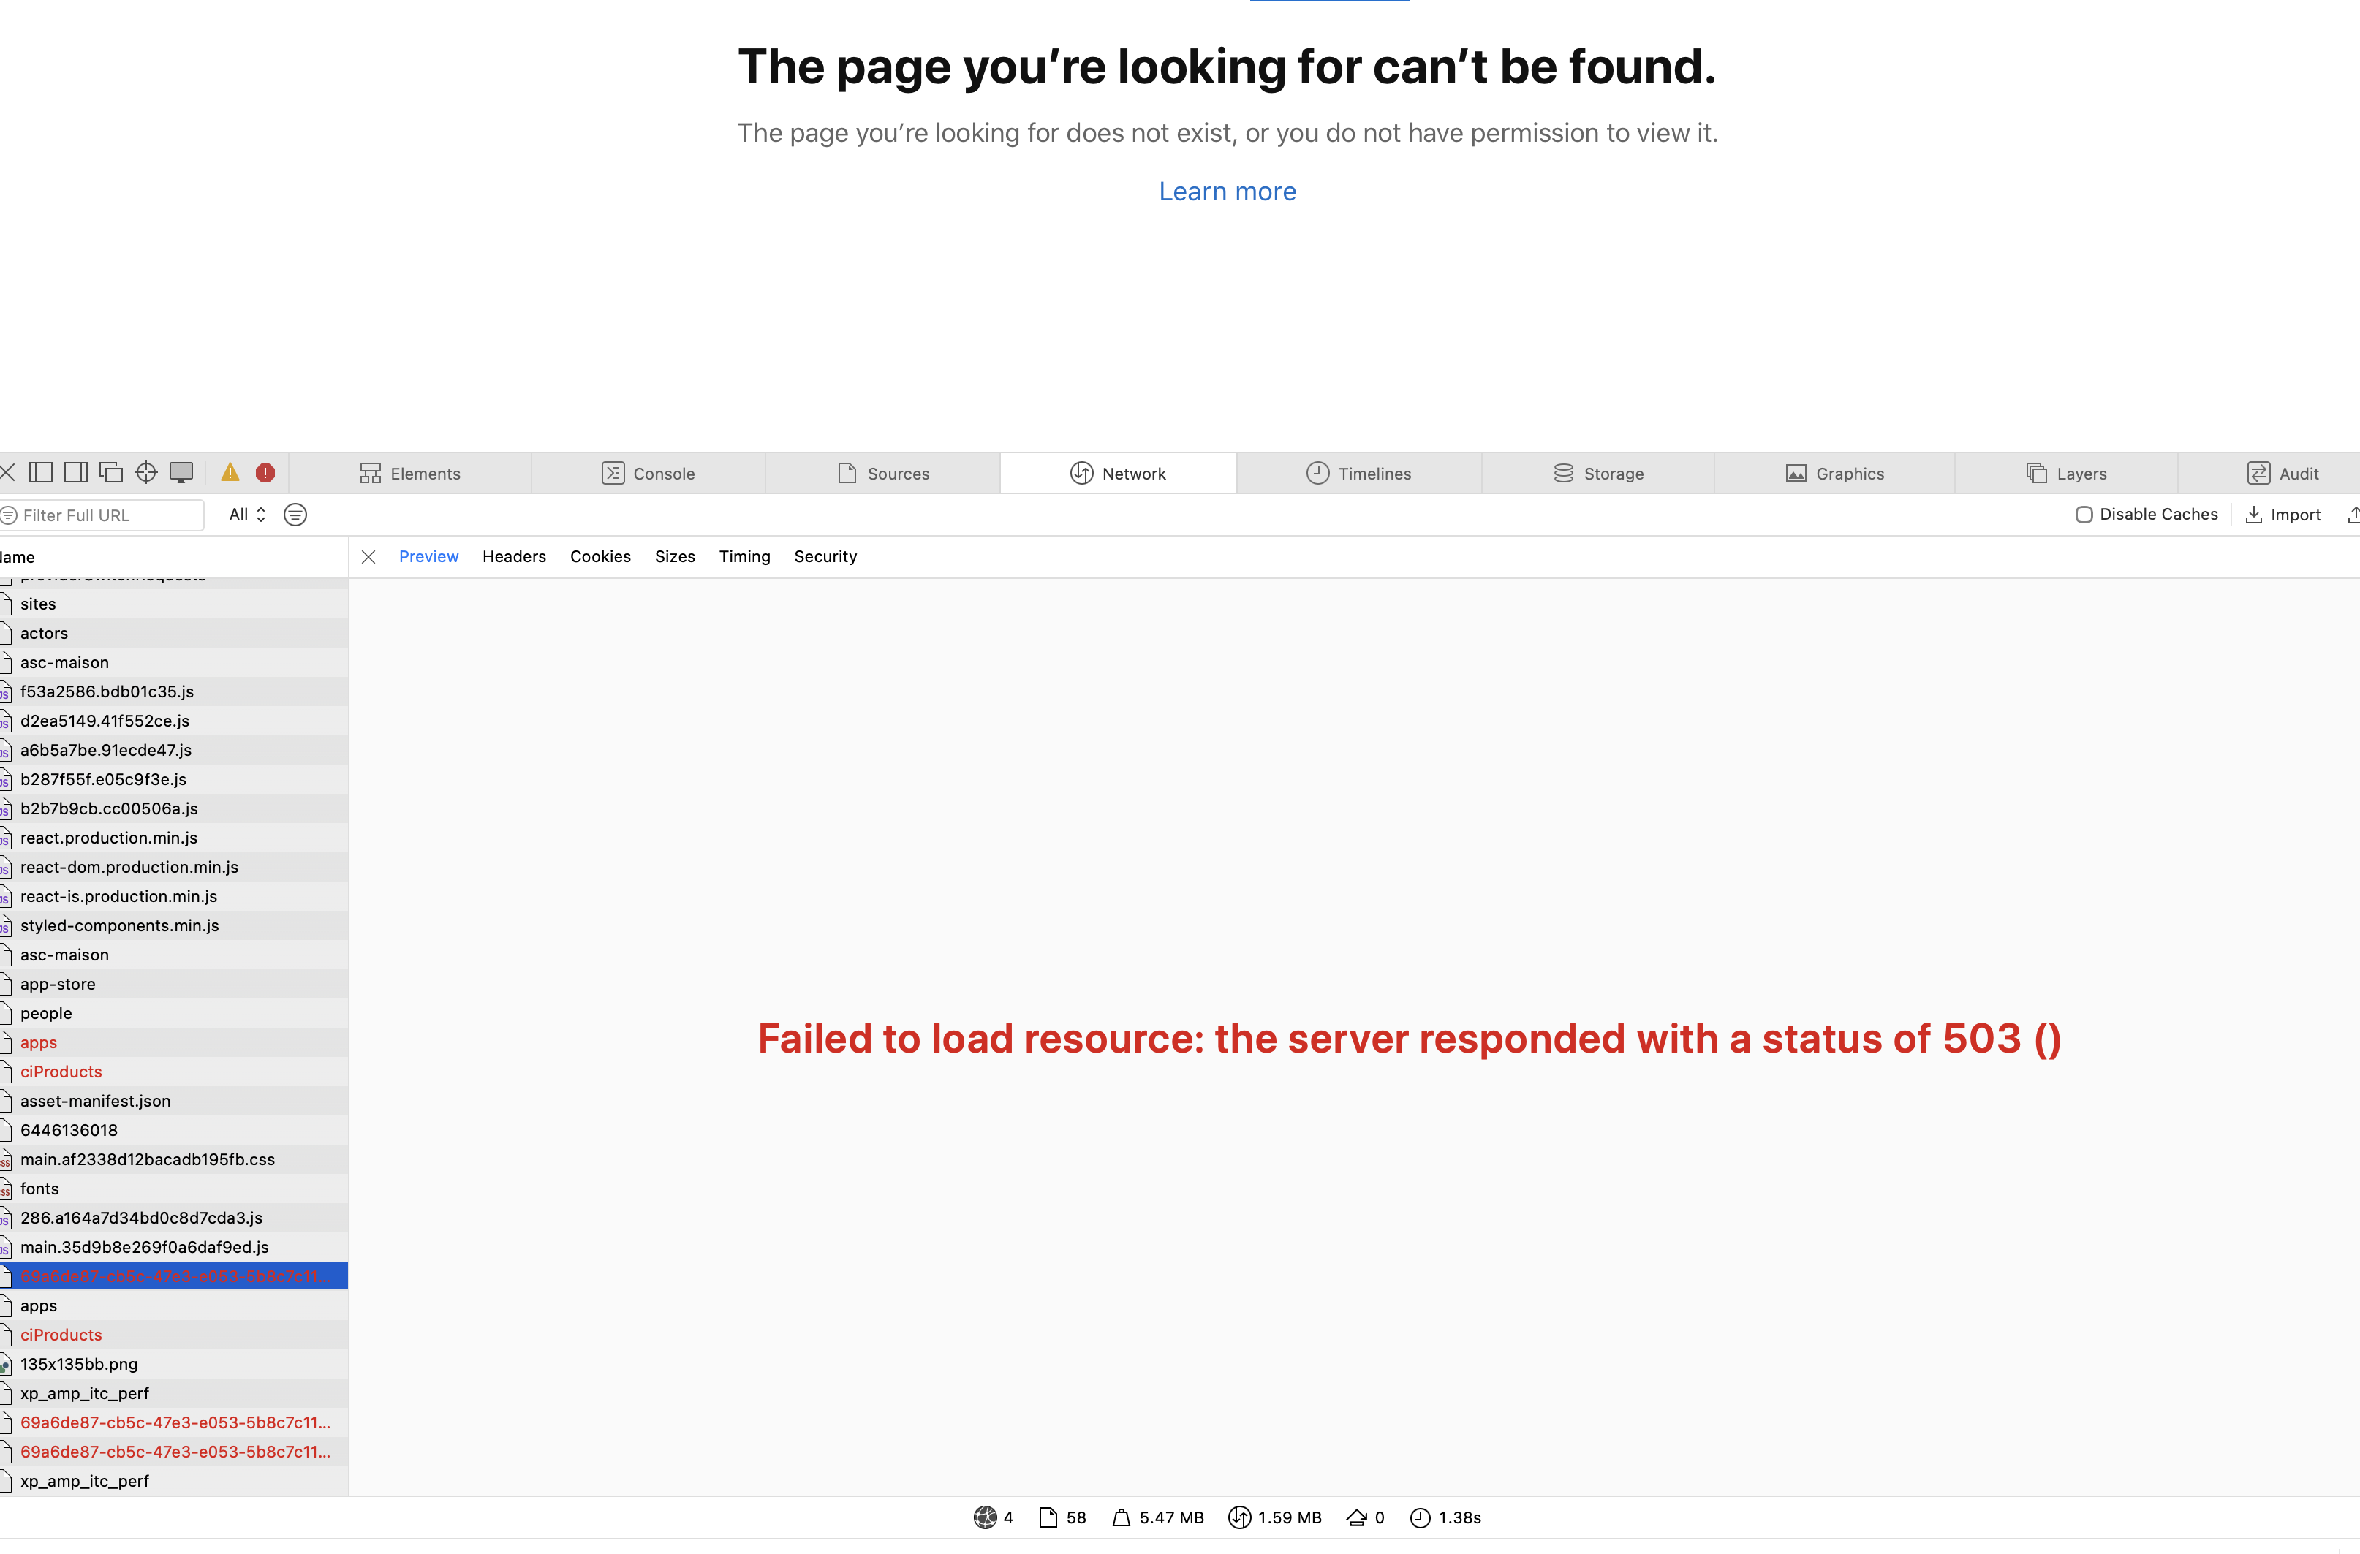The width and height of the screenshot is (2360, 1554).
Task: Open the Timing detail tab
Action: [744, 557]
